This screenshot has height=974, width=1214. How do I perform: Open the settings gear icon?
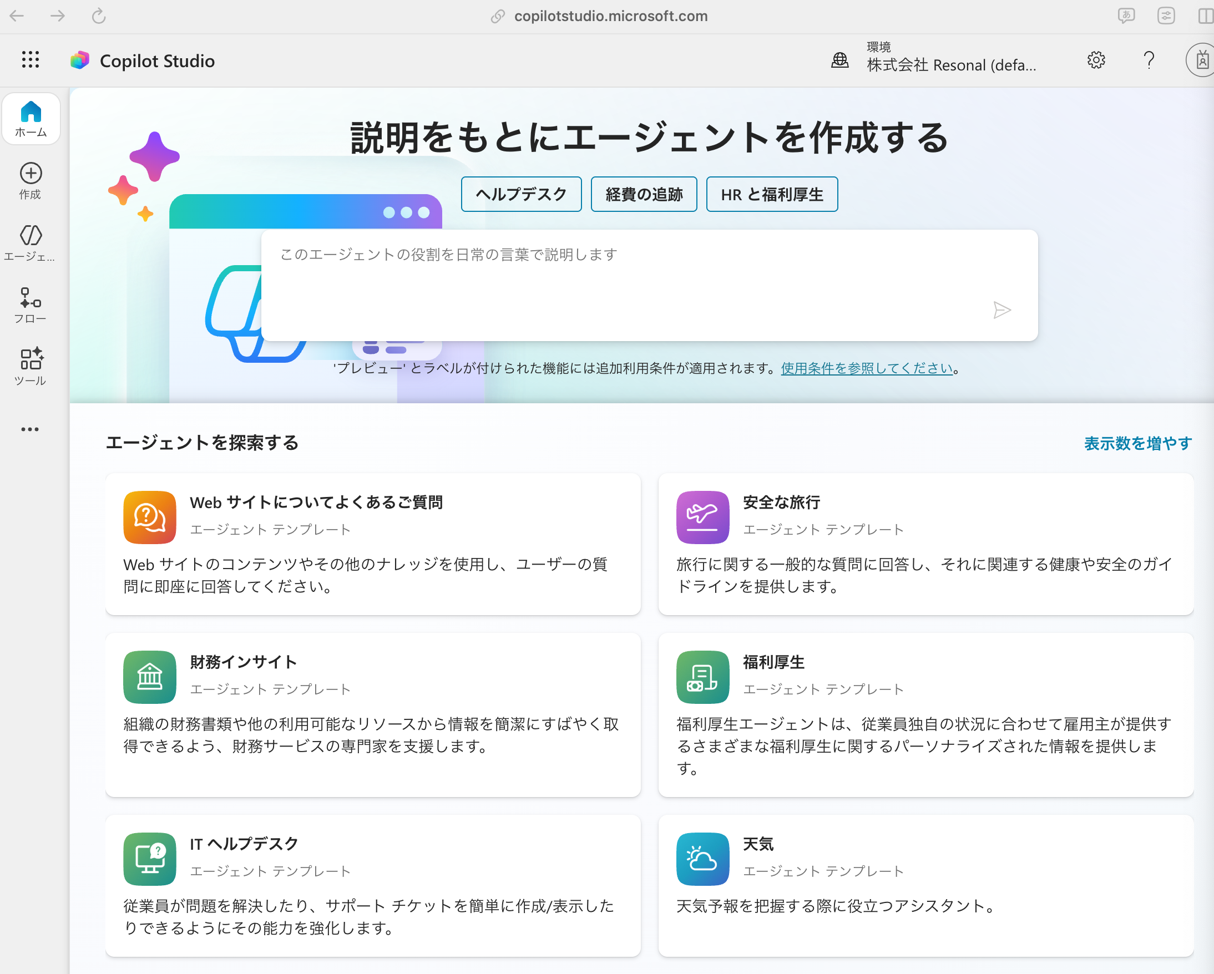[x=1095, y=60]
